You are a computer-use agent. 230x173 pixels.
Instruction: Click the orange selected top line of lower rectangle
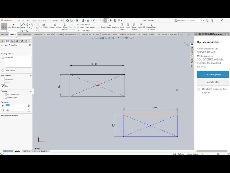pos(150,115)
